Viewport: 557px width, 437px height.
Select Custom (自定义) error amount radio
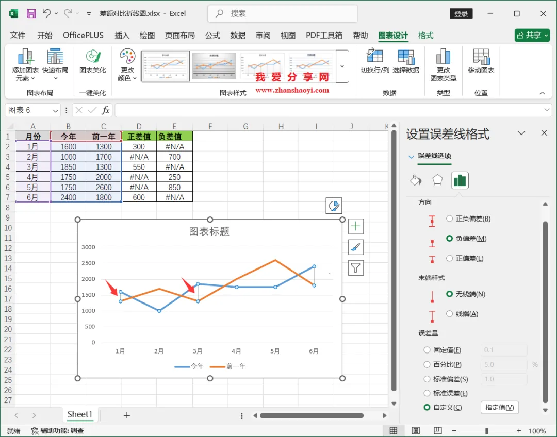(427, 408)
